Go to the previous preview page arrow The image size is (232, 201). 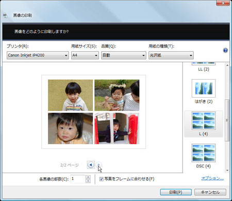click(x=91, y=165)
